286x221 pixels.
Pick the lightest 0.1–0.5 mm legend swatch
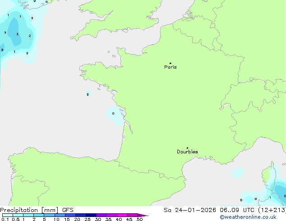(x=8, y=215)
